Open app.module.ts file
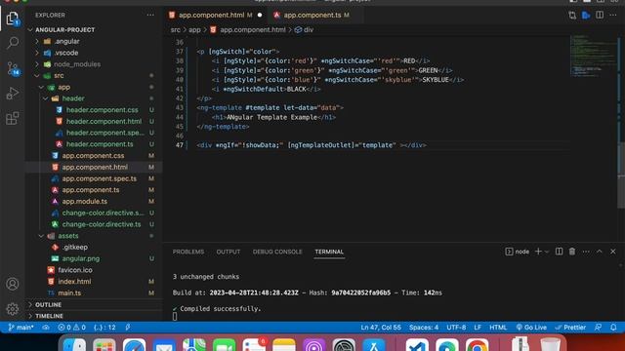The width and height of the screenshot is (625, 351). coord(85,202)
